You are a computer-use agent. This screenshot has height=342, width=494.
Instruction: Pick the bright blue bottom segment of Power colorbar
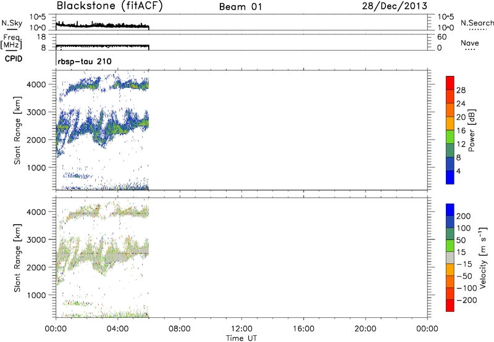[x=450, y=177]
